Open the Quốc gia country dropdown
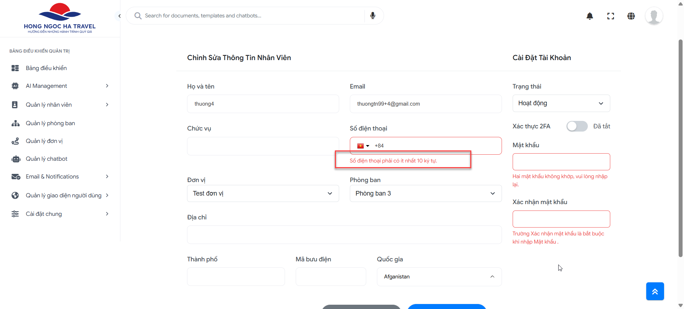The height and width of the screenshot is (309, 684). pyautogui.click(x=439, y=277)
